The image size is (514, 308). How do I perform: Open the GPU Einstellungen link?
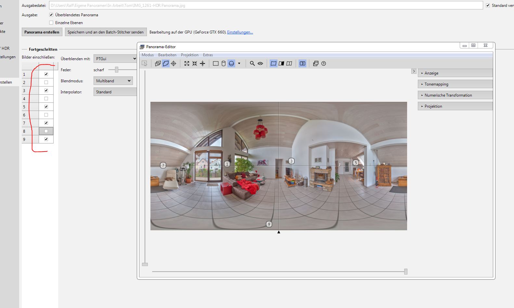point(240,32)
